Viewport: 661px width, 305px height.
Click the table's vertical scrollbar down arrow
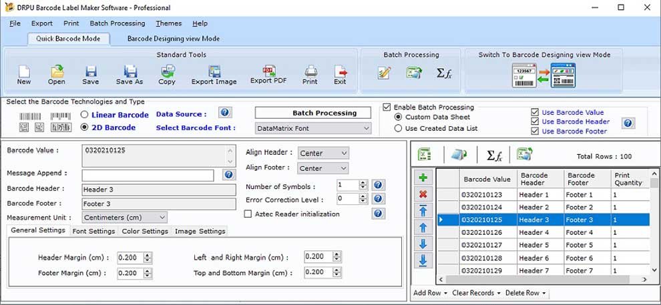[x=654, y=270]
